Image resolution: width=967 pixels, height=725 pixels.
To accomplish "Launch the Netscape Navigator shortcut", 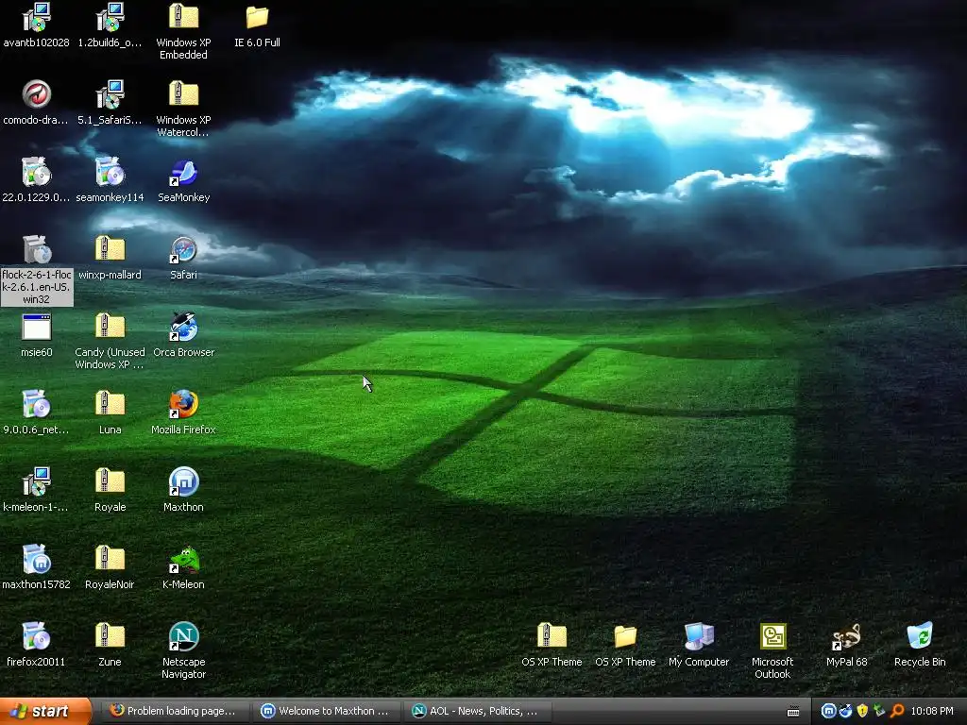I will point(184,636).
